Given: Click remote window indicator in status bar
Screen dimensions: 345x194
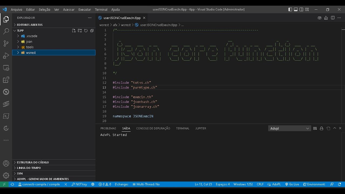Looking at the screenshot, I should click(4, 185).
